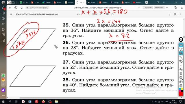This screenshot has width=185, height=104.
Task: Toggle the eye visibility tool in pen toolbar
Action: tap(181, 45)
